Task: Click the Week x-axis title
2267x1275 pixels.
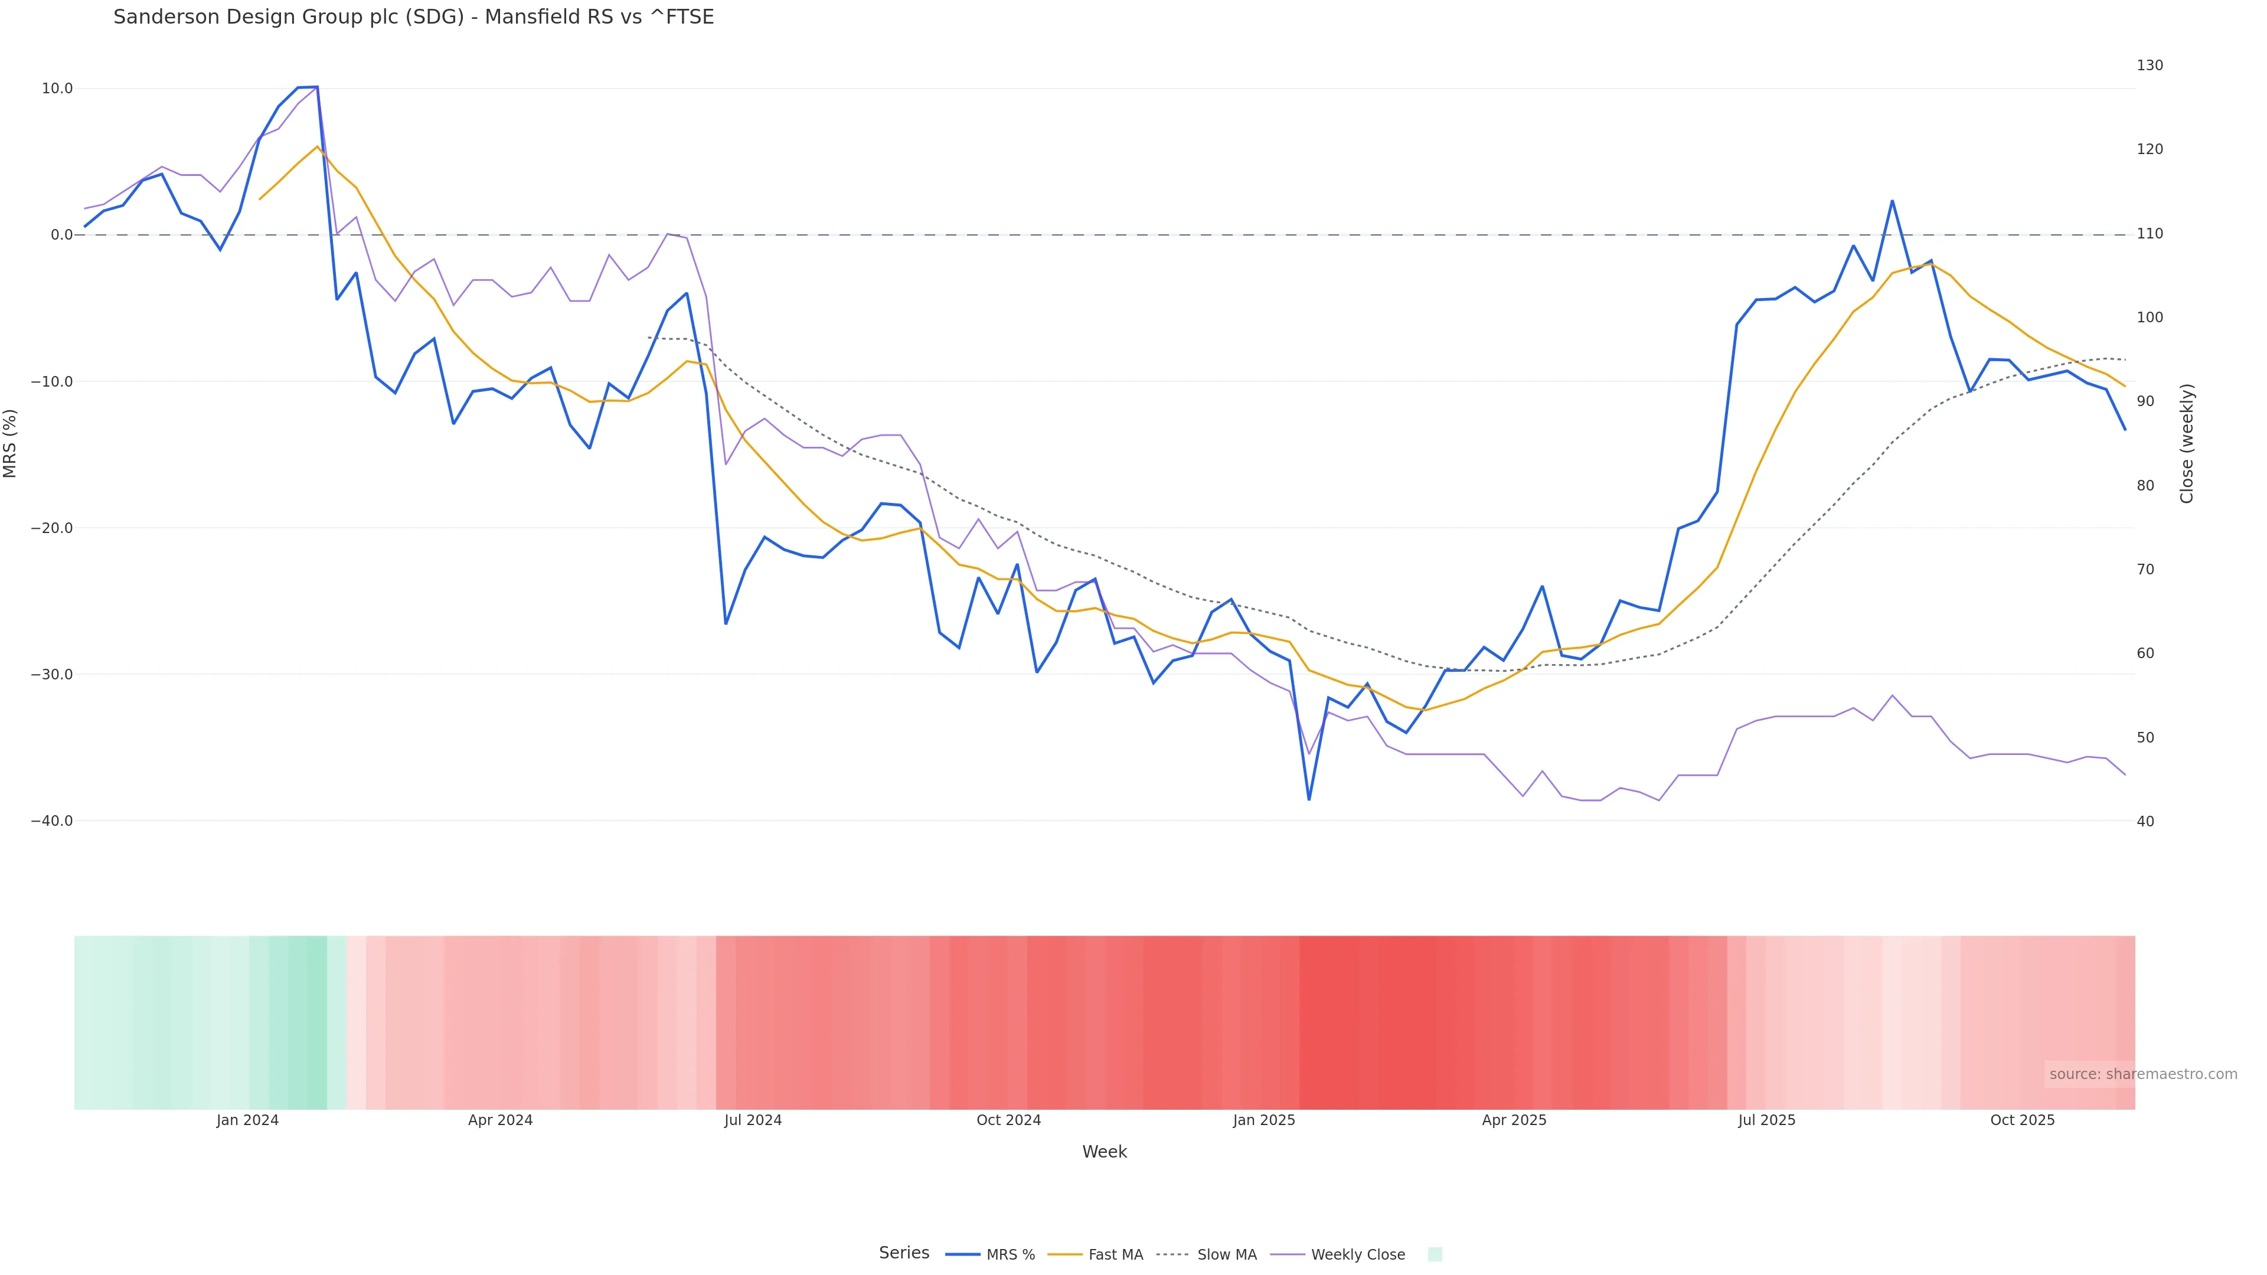Action: coord(1103,1152)
